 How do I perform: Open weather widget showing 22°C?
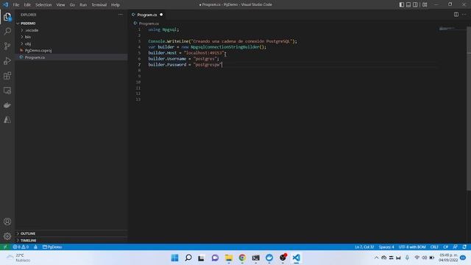coord(18,258)
